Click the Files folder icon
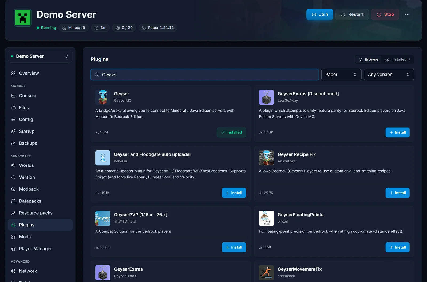This screenshot has height=282, width=427. coord(13,108)
